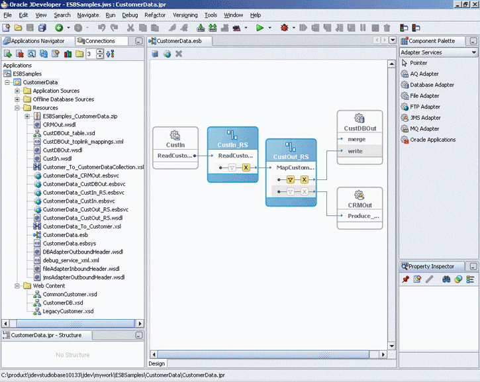Select the LegacyCustomer.xsd file
This screenshot has width=480, height=382.
[x=68, y=311]
